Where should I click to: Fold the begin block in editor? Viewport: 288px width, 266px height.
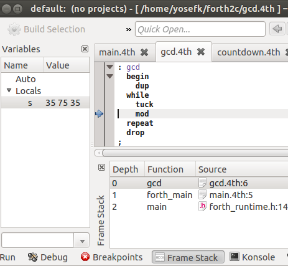[x=110, y=77]
